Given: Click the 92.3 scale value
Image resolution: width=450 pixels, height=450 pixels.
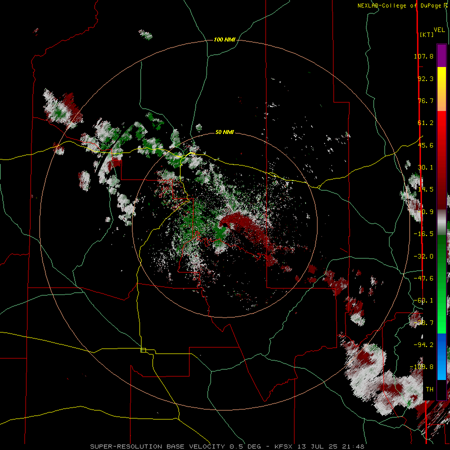Looking at the screenshot, I should click(425, 78).
